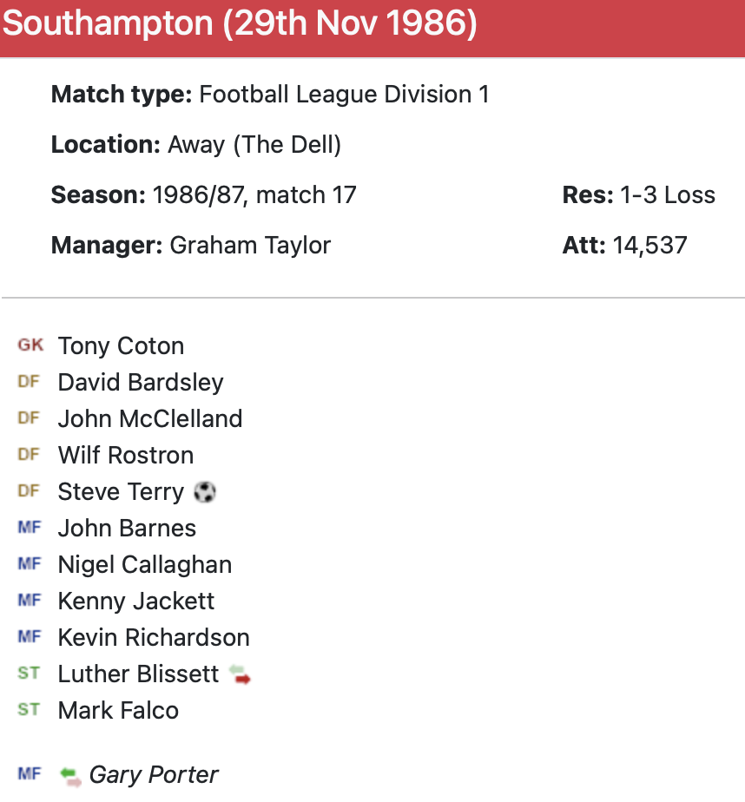Open Tony Coton's player page

[121, 345]
